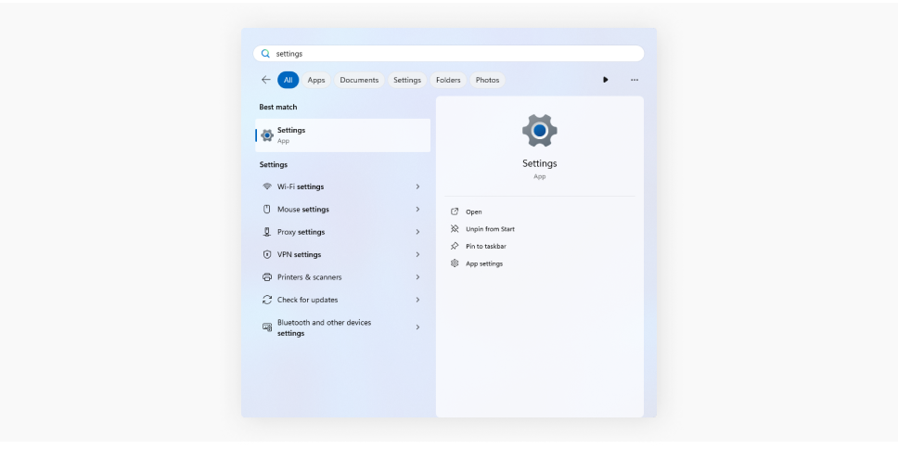898x449 pixels.
Task: Click the large Settings gear in preview pane
Action: tap(540, 131)
